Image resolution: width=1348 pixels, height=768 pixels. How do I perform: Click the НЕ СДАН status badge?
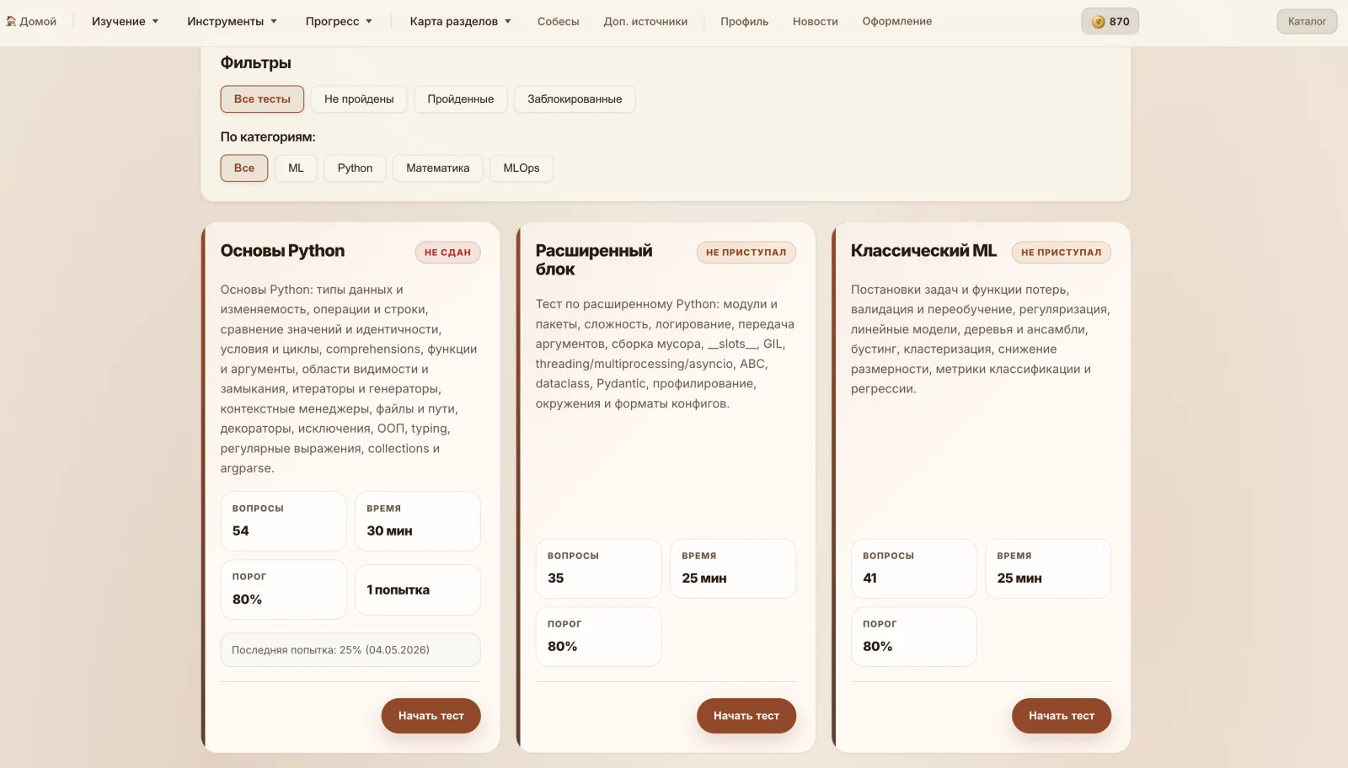(447, 252)
